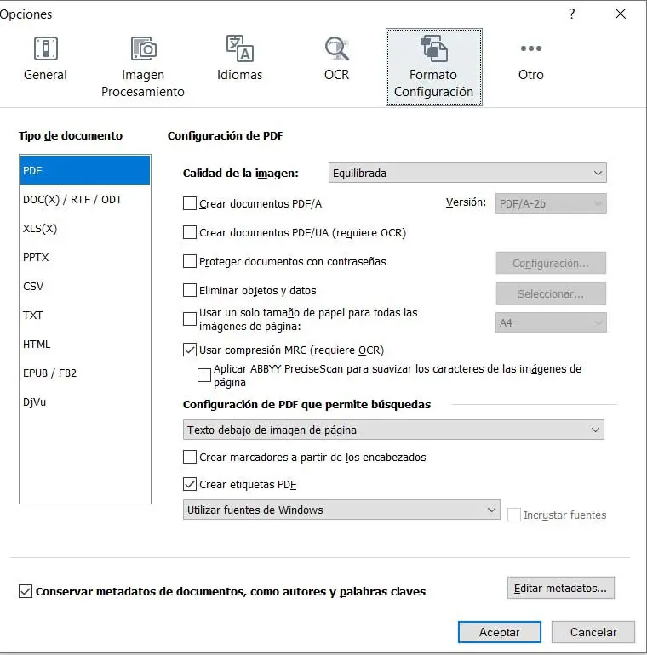This screenshot has height=655, width=647.
Task: Enable Aplicar ABBYY PreciseScan checkbox
Action: point(204,375)
